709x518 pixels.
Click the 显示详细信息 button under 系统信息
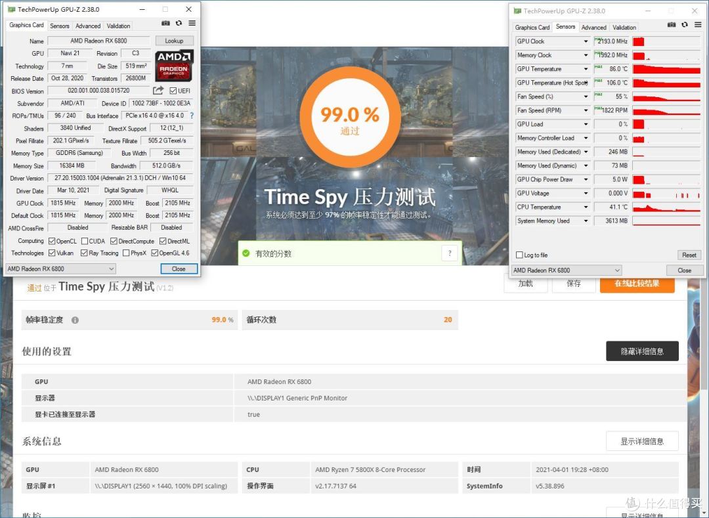(642, 441)
